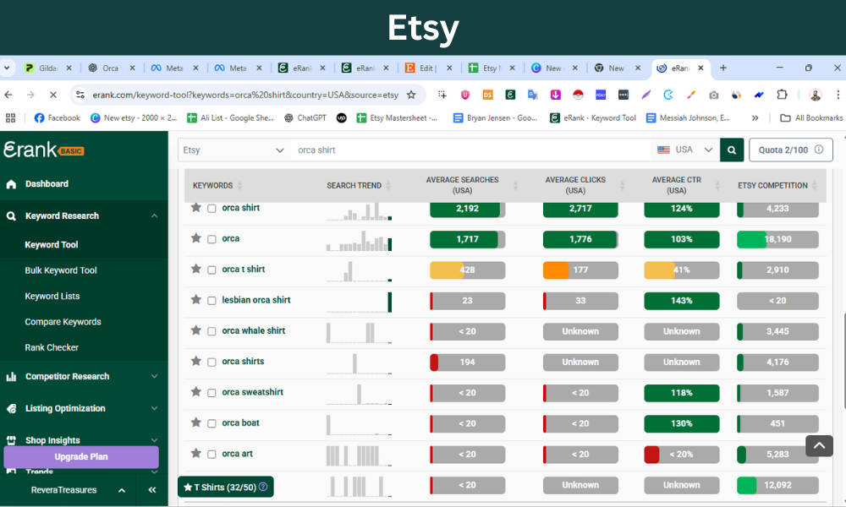The width and height of the screenshot is (846, 507).
Task: Check the box for 'orca' keyword
Action: tap(211, 239)
